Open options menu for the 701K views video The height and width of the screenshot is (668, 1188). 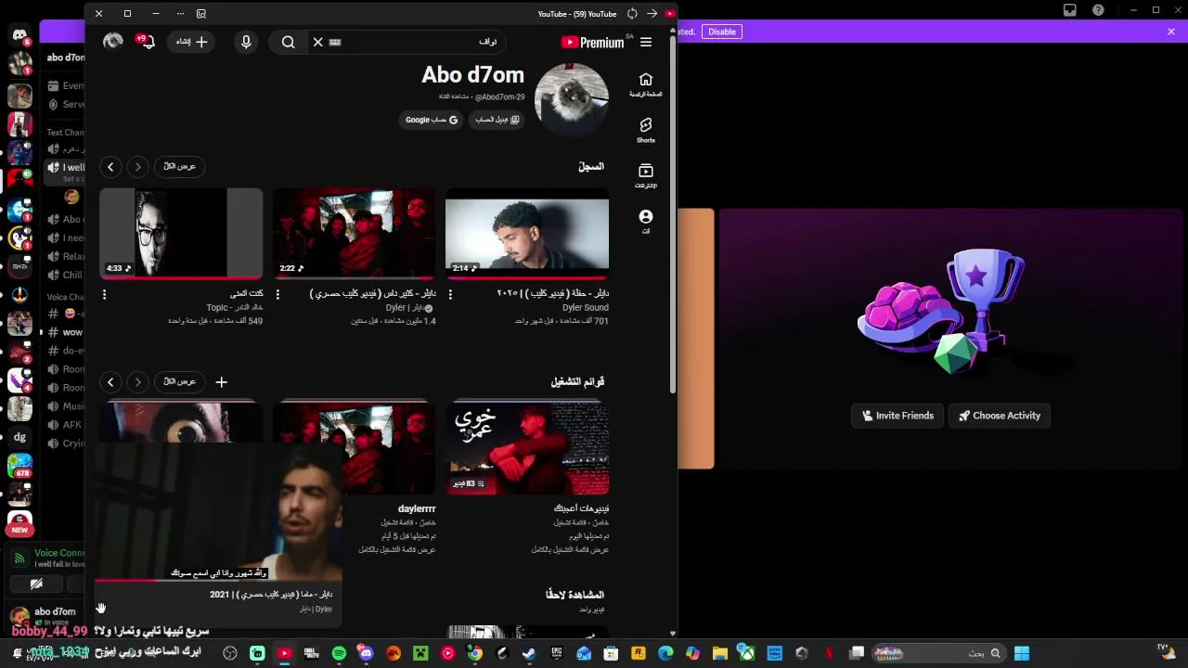tap(450, 294)
